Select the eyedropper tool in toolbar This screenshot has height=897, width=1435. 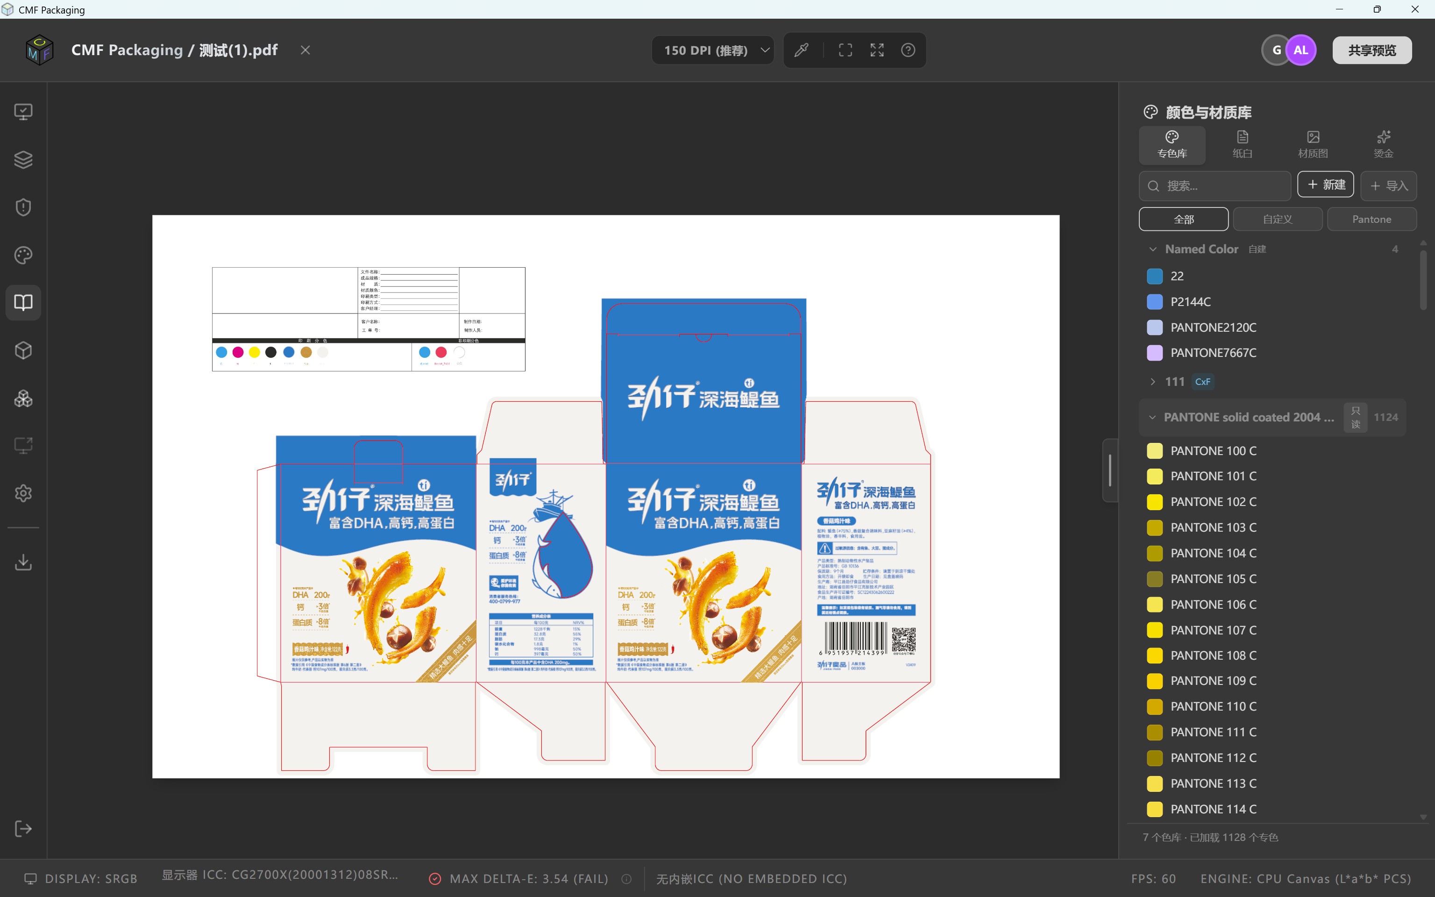(x=802, y=50)
